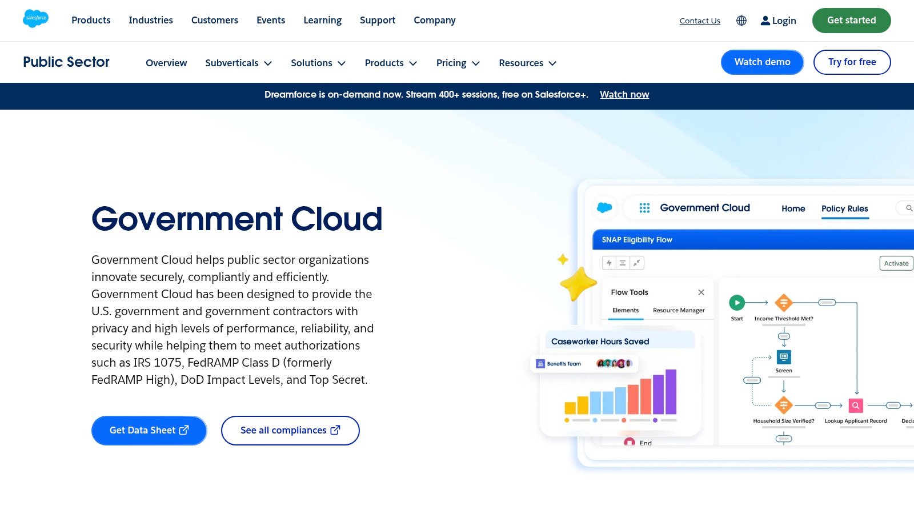Select the Household Size Verified decision node

(x=783, y=405)
